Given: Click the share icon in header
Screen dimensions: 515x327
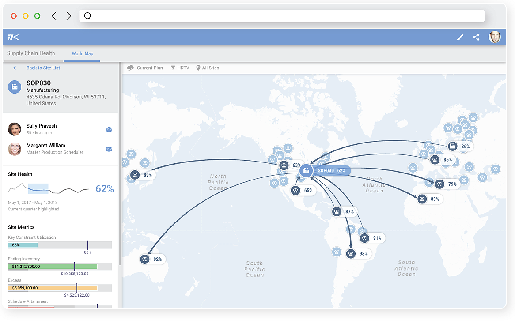Looking at the screenshot, I should coord(476,38).
